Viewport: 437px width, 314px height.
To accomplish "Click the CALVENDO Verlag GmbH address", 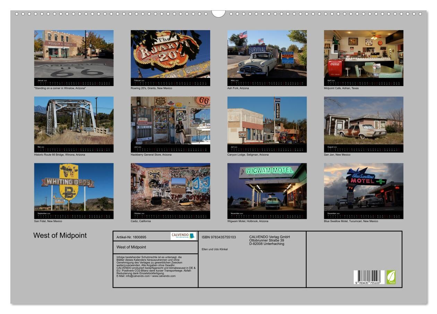I will [269, 240].
